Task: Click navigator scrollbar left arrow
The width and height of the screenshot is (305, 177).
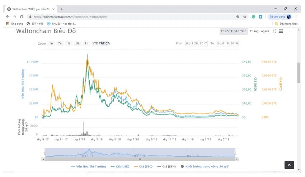Action: click(x=43, y=159)
